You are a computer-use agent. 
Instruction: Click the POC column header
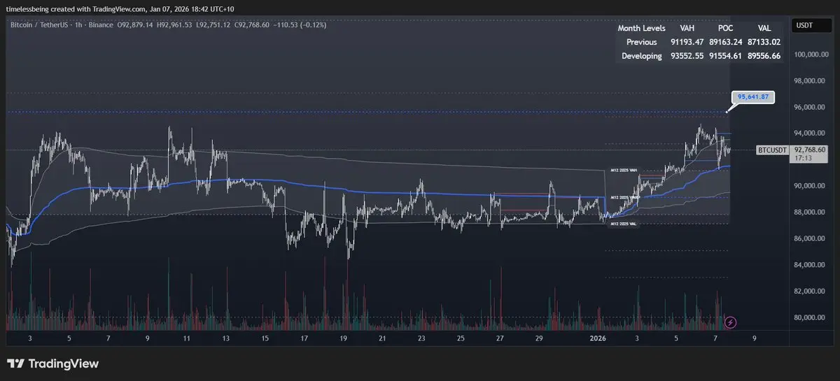pos(726,28)
